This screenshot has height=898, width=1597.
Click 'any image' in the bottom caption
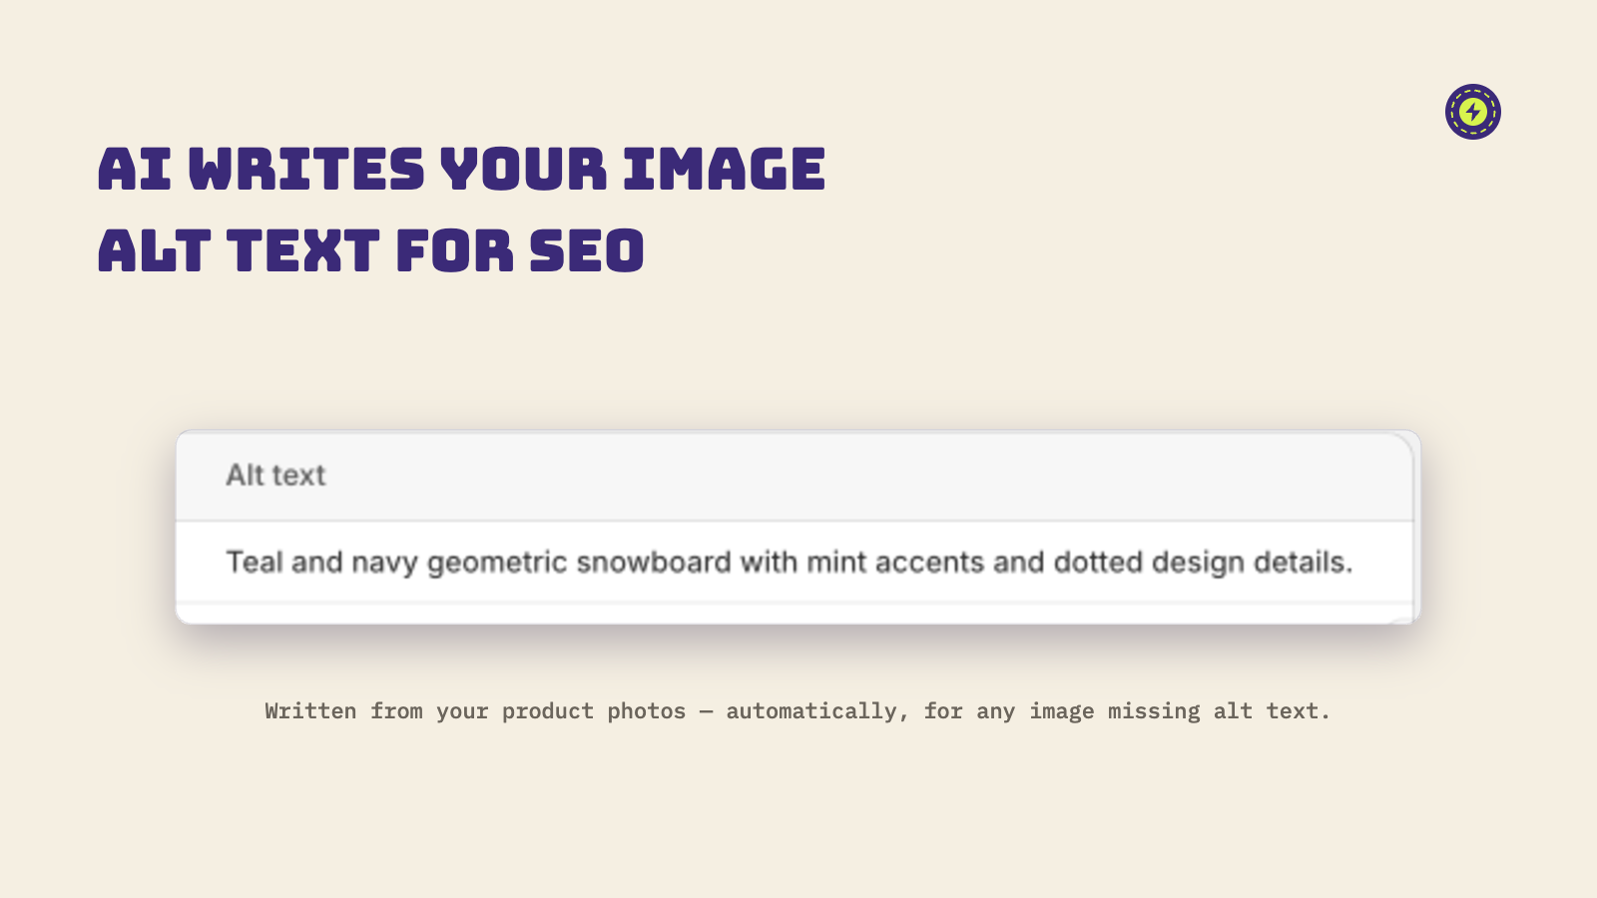1035,711
